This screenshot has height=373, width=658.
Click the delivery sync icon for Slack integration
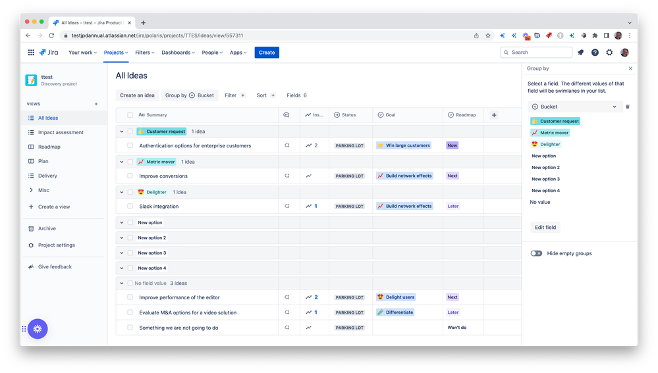287,206
